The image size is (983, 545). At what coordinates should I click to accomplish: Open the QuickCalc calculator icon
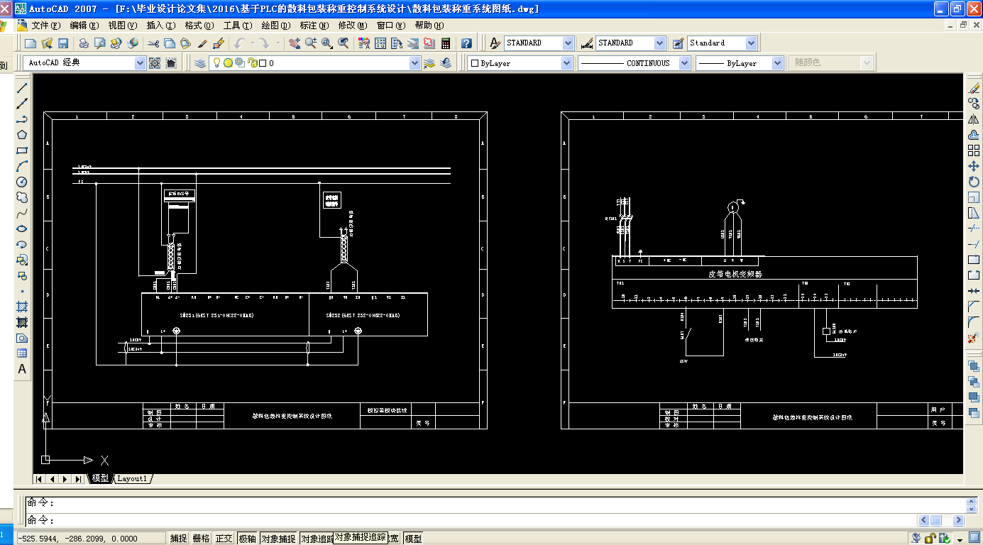pyautogui.click(x=446, y=43)
